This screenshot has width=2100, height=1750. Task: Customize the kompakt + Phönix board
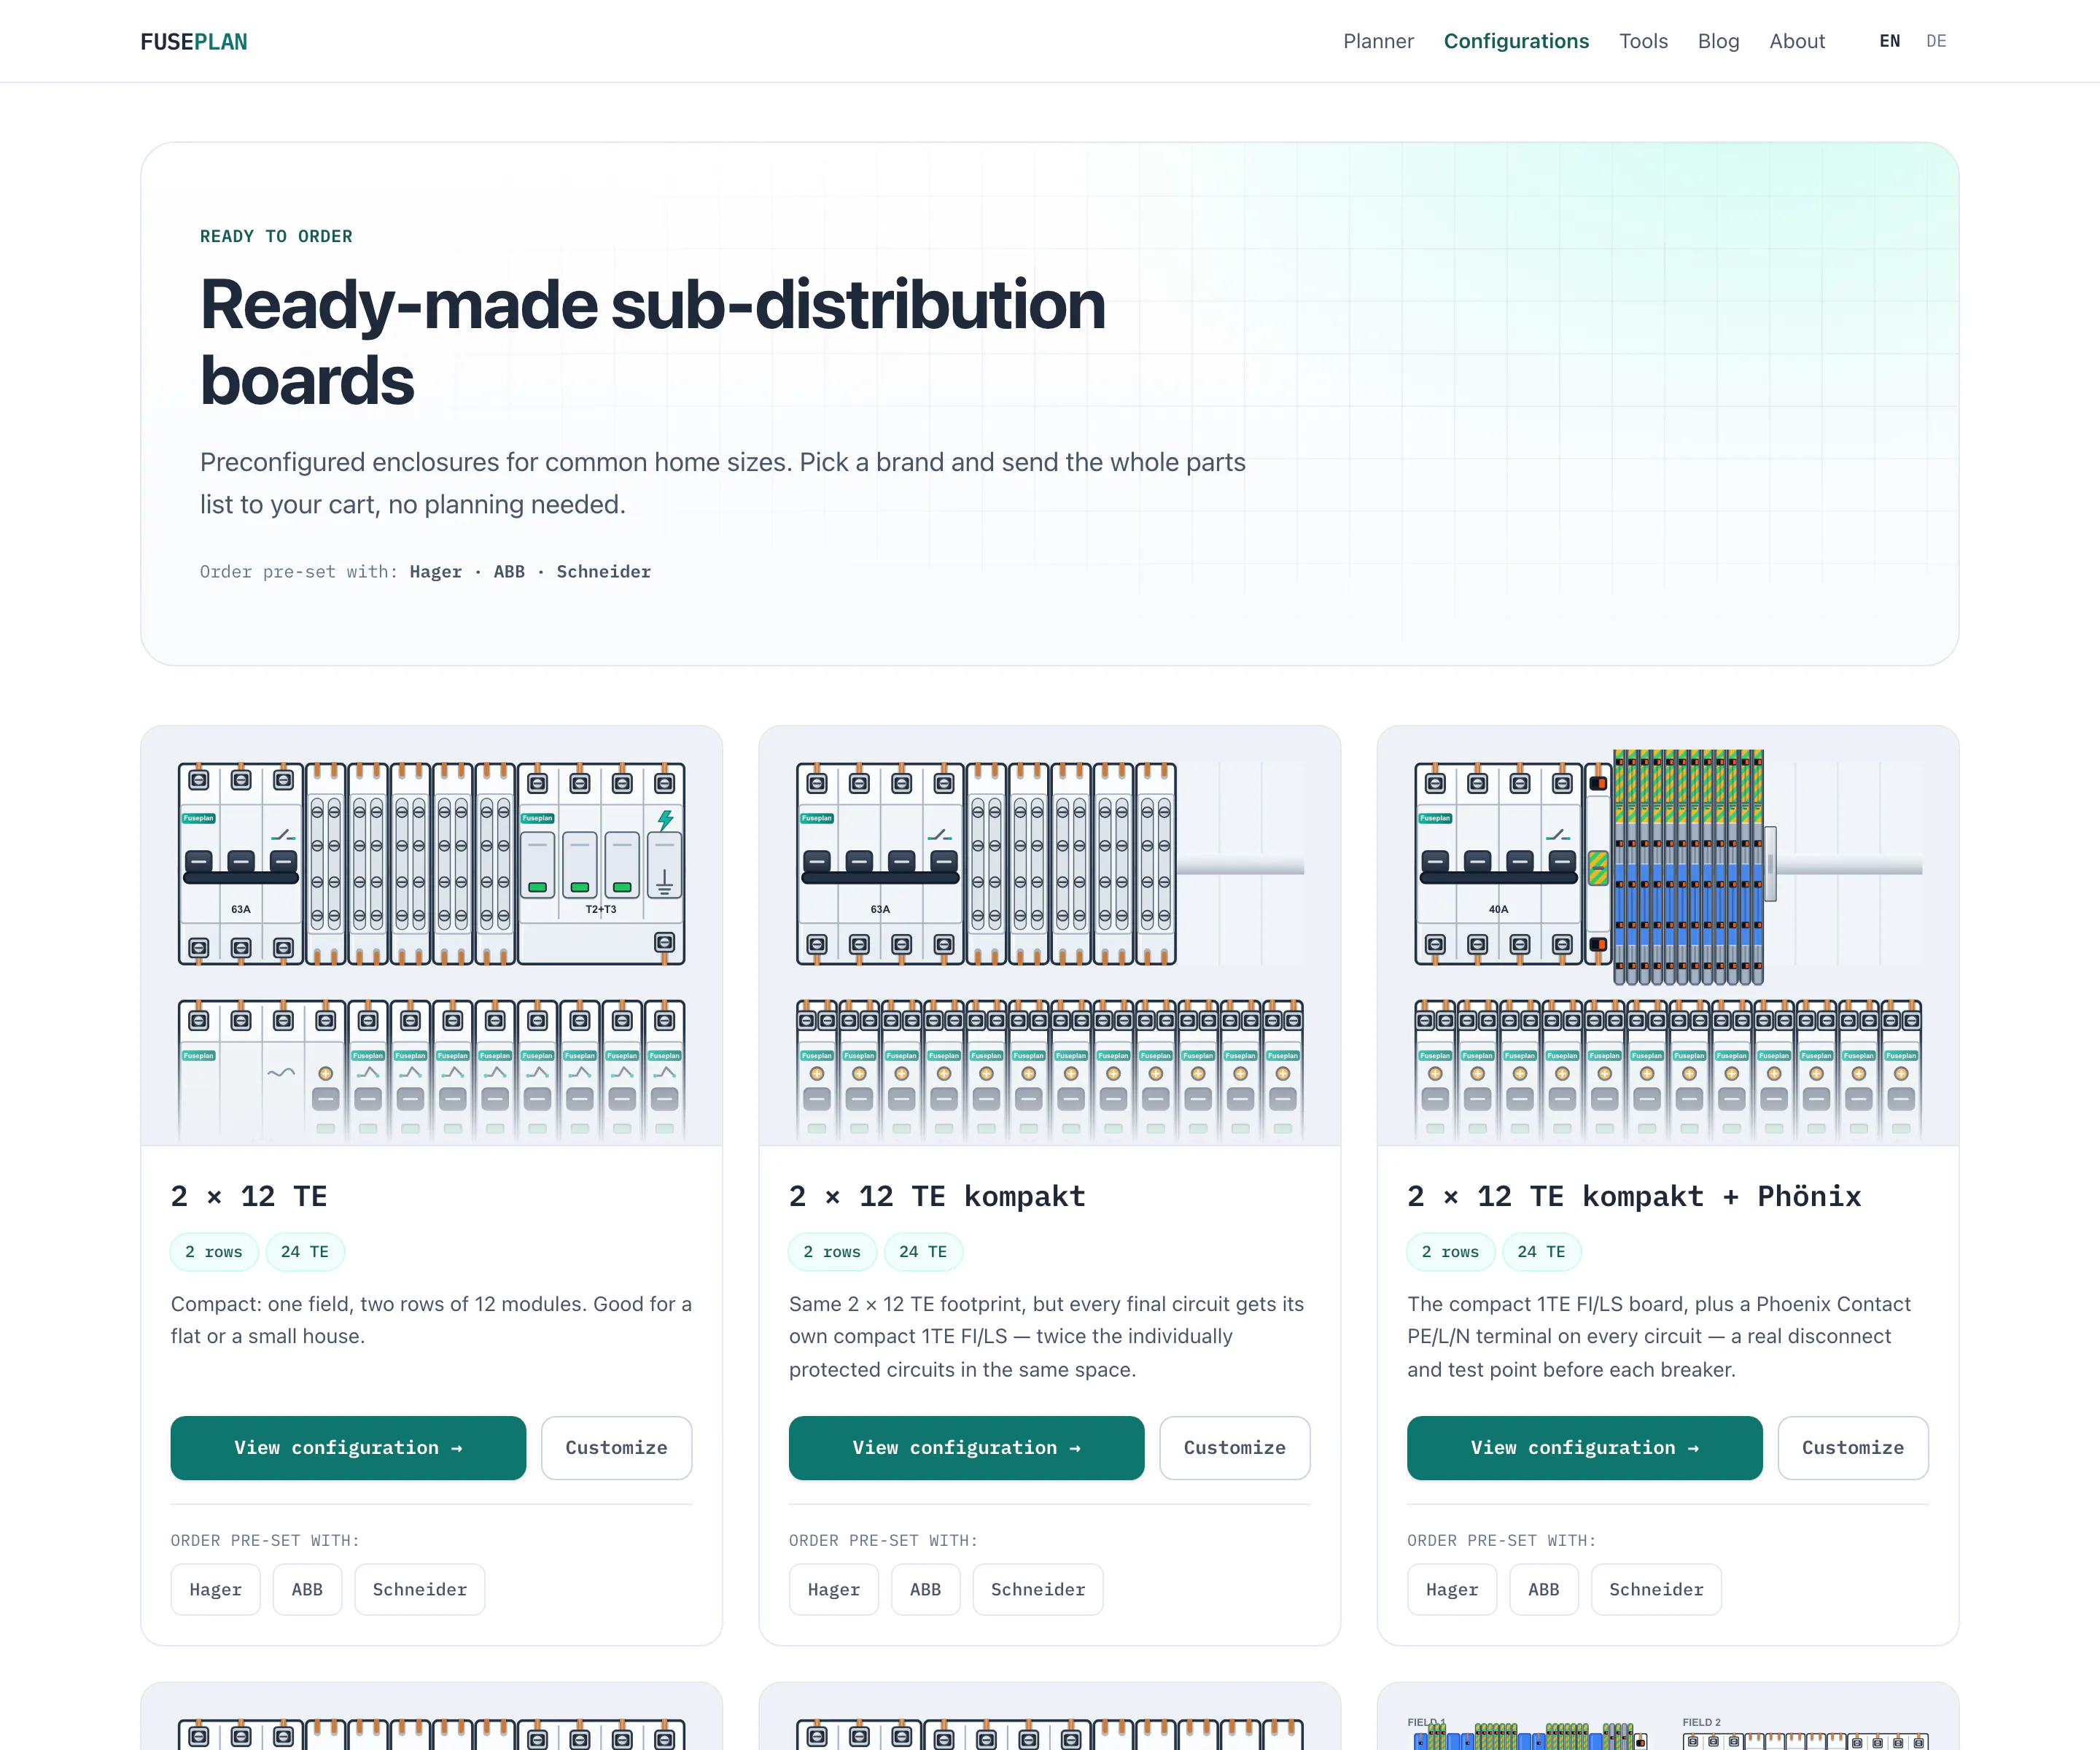coord(1853,1447)
